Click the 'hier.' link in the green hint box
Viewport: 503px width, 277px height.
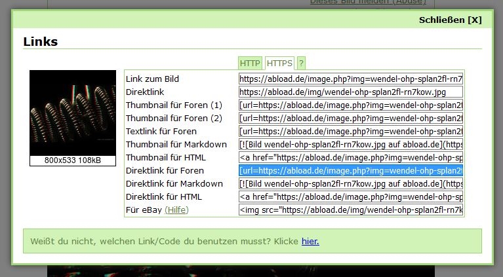(310, 242)
